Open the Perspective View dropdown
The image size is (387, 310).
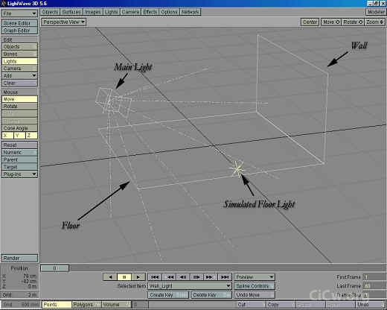(x=64, y=22)
